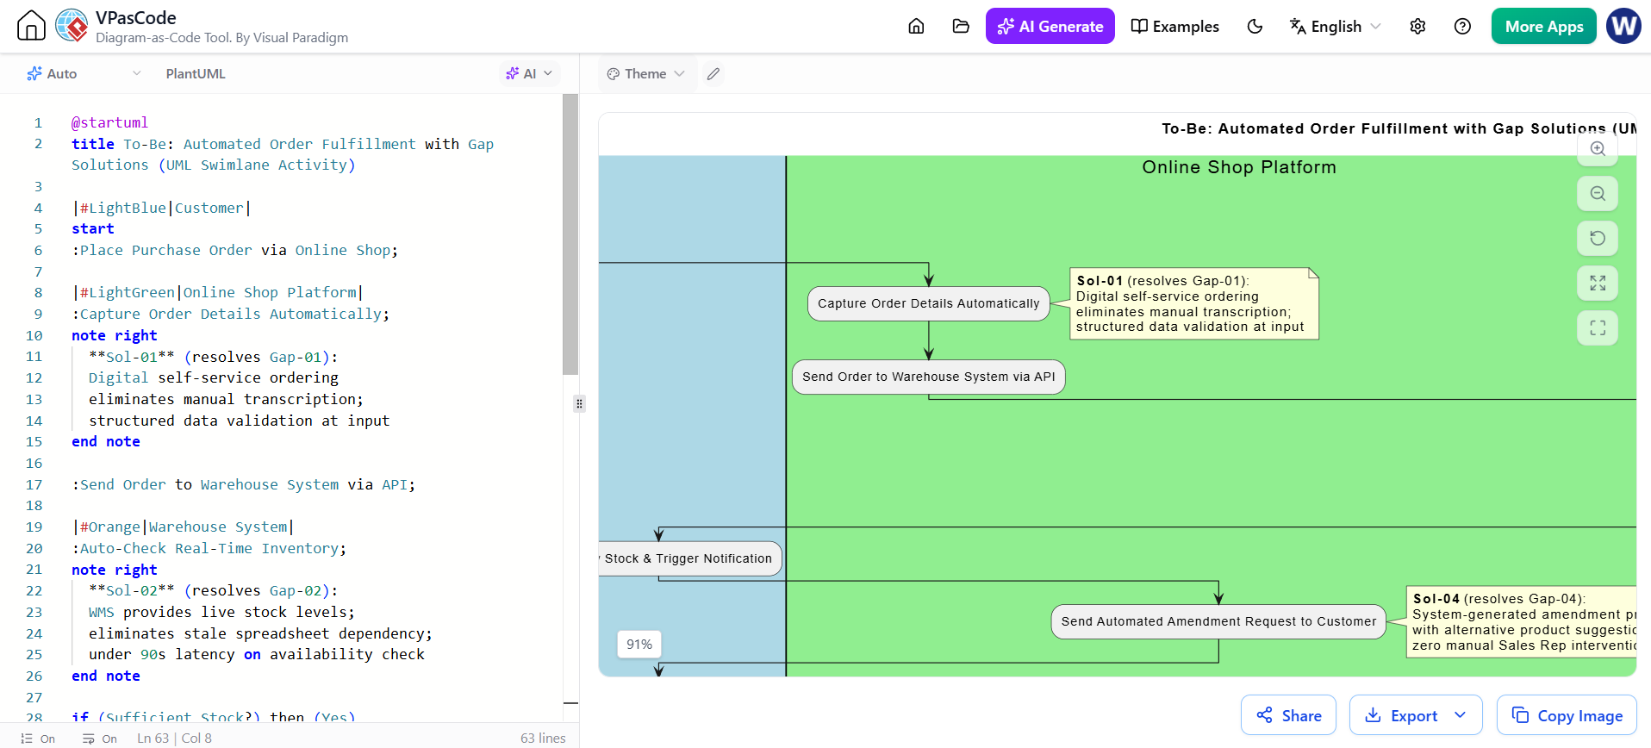Click line number 19 in gutter
The height and width of the screenshot is (748, 1651).
click(34, 527)
